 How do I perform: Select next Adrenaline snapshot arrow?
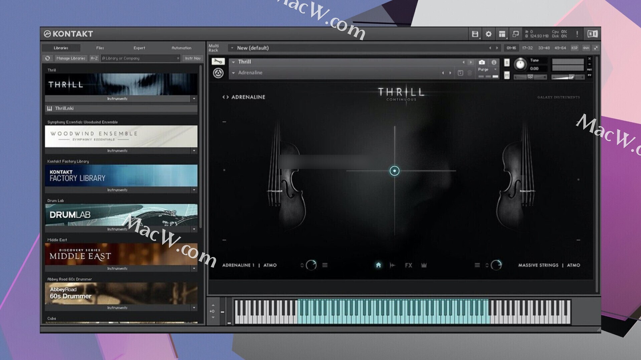tap(450, 73)
